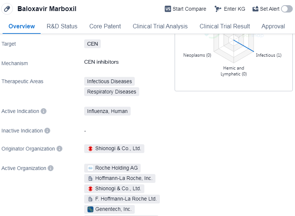Viewport: 295px width, 216px height.
Task: Toggle the Set Alert switch
Action: (287, 9)
